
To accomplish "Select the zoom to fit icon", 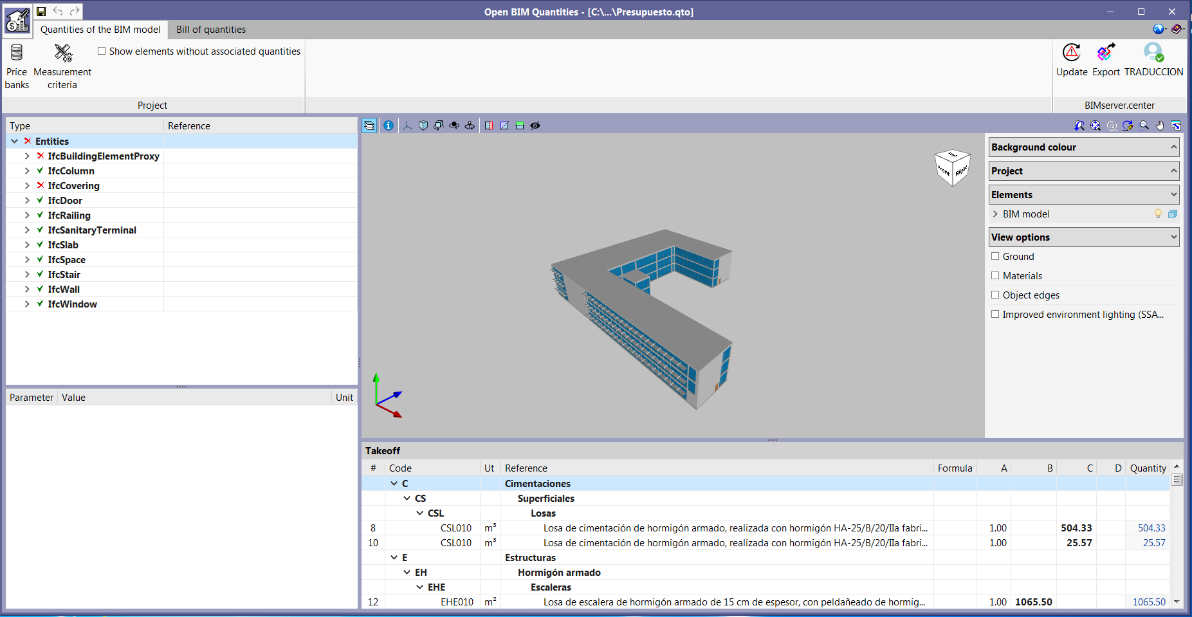I will coord(1096,125).
